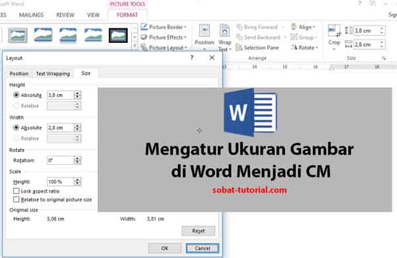Click the ribbon width spinner arrows
The height and width of the screenshot is (258, 397).
tap(382, 45)
